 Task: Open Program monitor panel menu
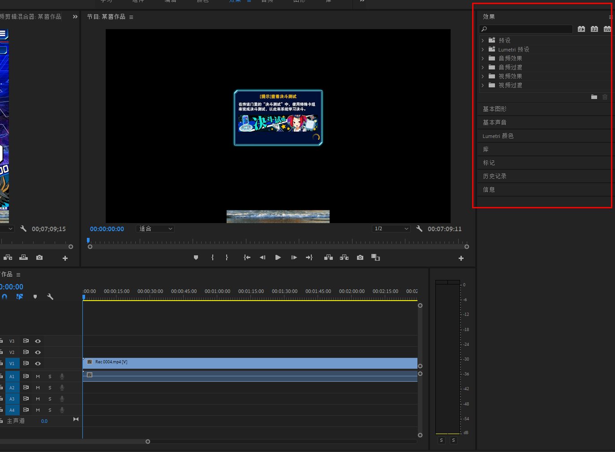pos(131,17)
